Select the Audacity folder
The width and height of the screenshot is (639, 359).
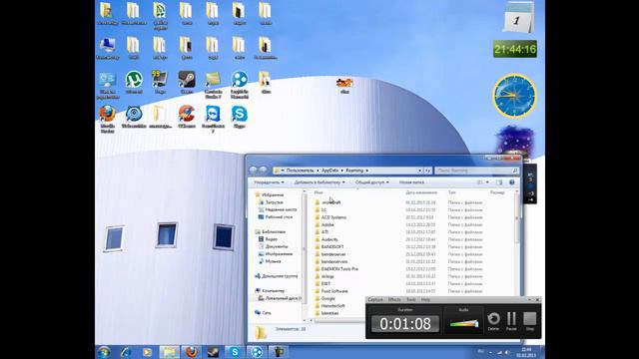point(329,239)
